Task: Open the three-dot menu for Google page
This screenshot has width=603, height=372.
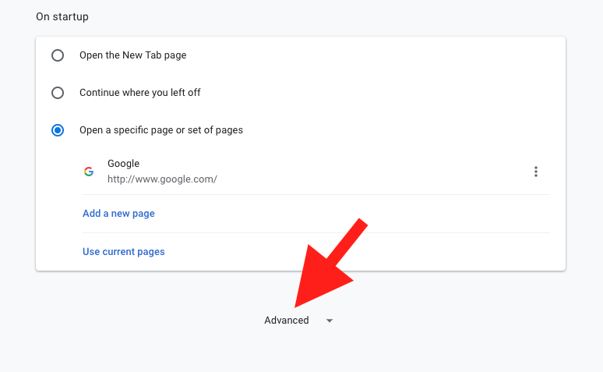Action: click(536, 172)
